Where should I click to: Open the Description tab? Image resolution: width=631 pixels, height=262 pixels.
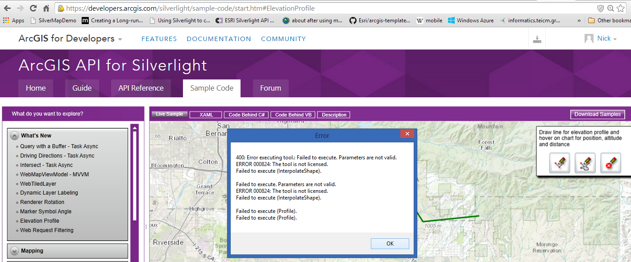(x=334, y=115)
